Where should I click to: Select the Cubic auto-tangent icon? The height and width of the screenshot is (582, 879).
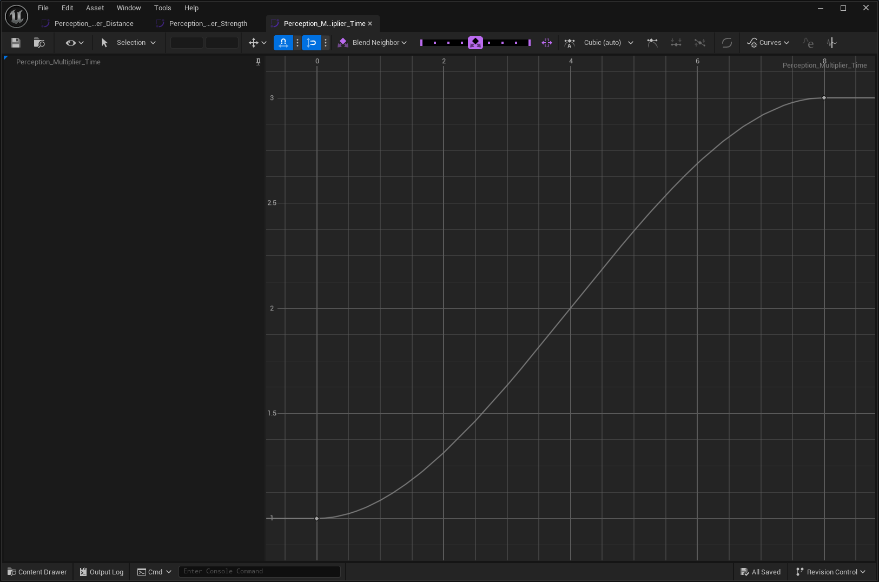[570, 43]
